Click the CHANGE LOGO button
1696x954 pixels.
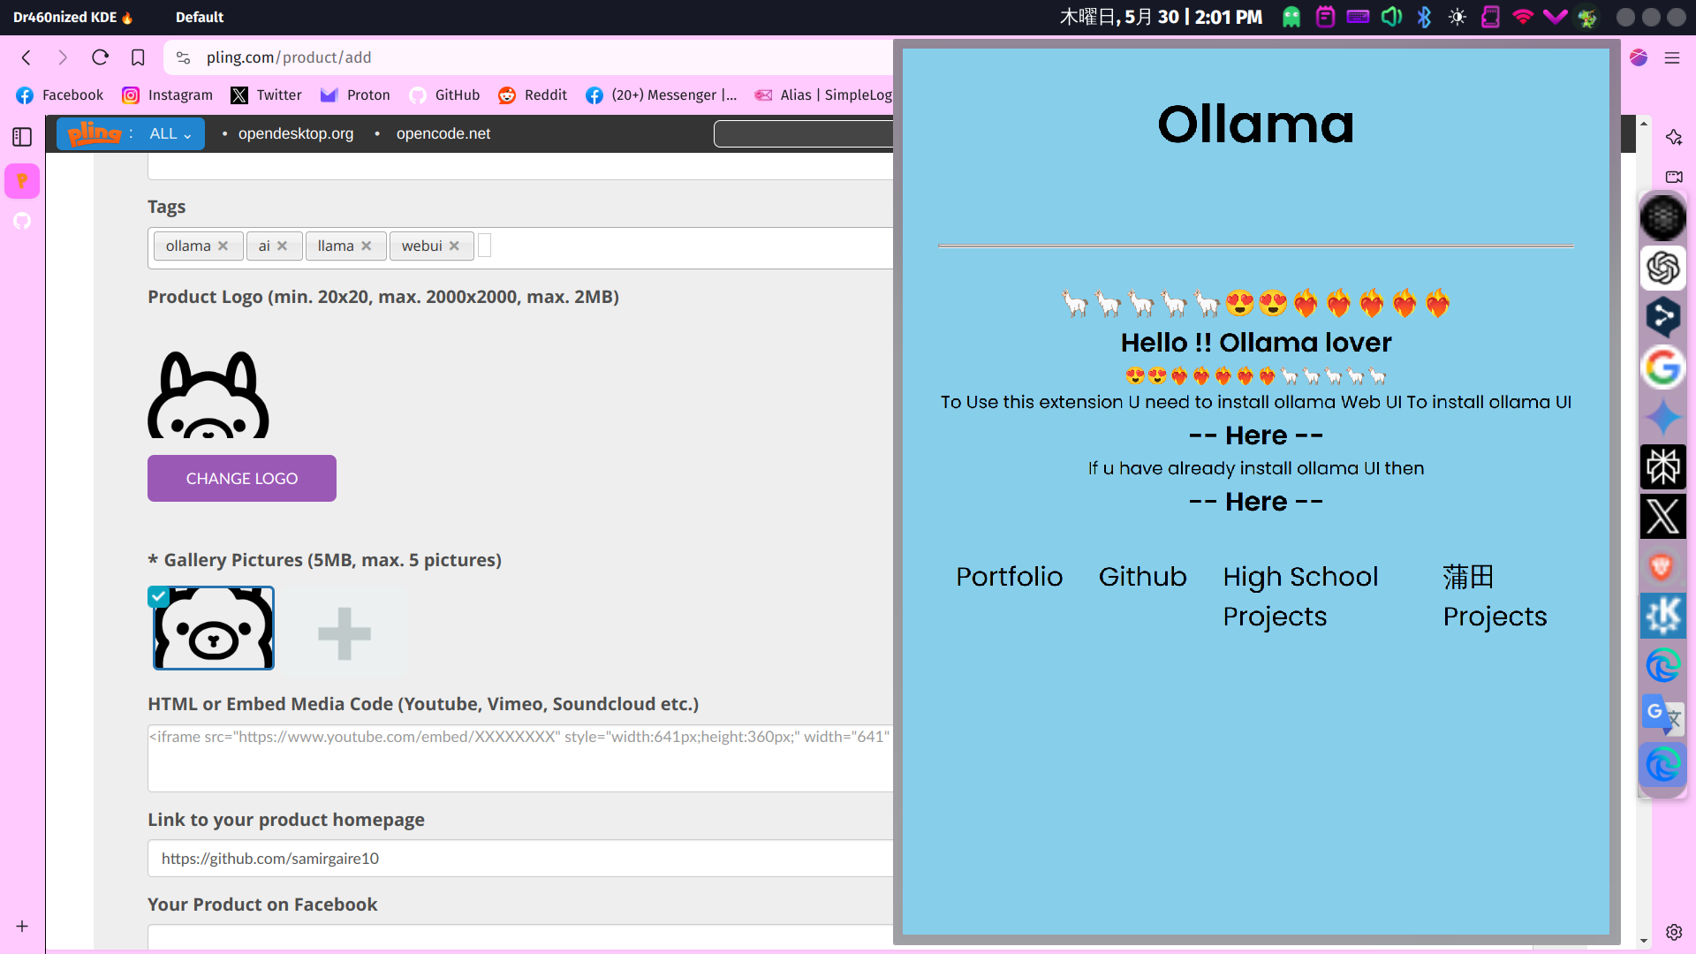pyautogui.click(x=242, y=478)
